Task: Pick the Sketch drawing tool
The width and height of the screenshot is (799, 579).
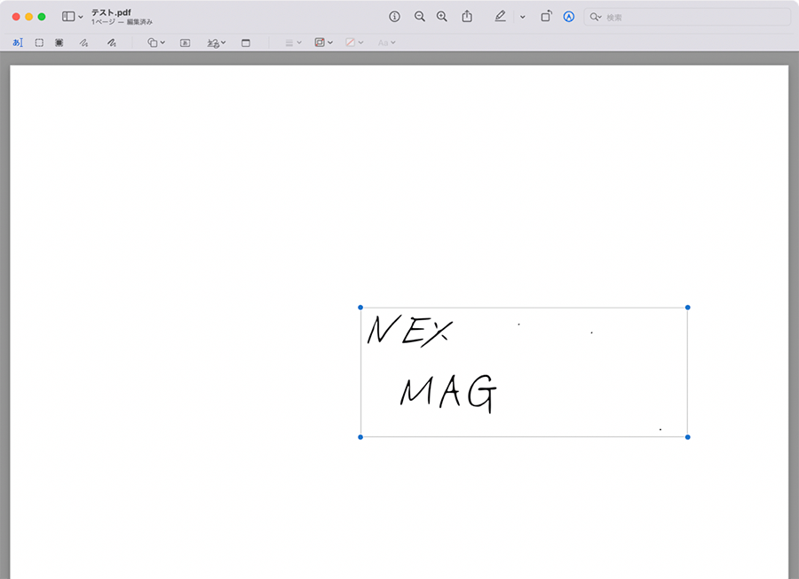Action: [x=84, y=43]
